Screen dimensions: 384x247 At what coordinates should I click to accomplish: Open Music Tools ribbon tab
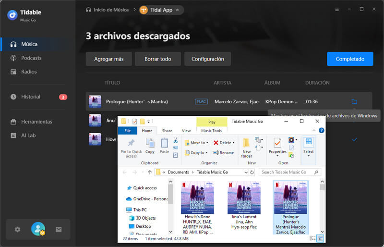(x=212, y=131)
